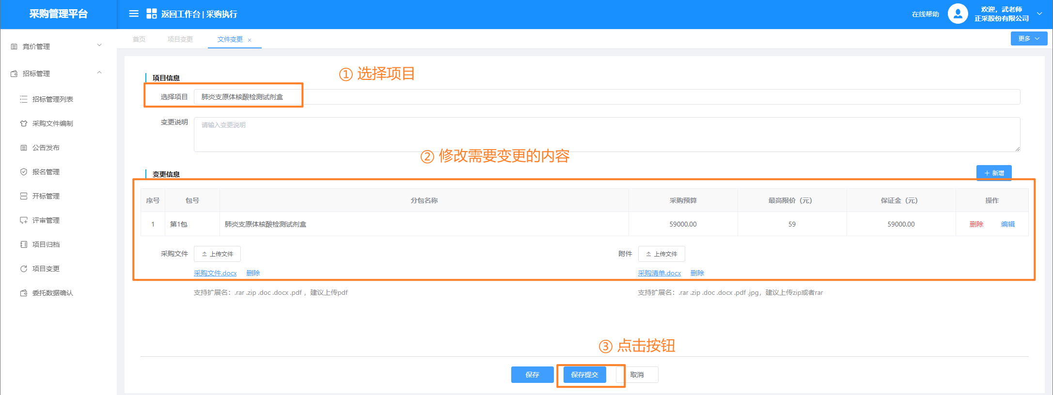Open 评审管理 in the sidebar

pyautogui.click(x=46, y=220)
